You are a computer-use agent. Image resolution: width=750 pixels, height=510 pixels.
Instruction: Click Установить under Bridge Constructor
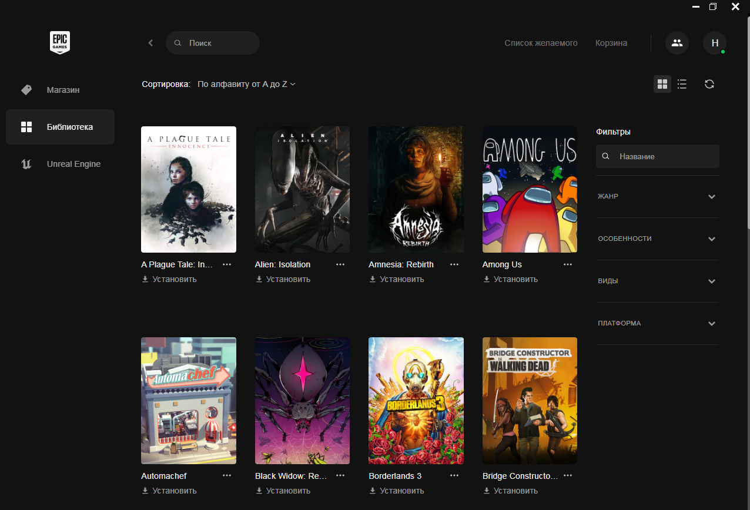510,491
